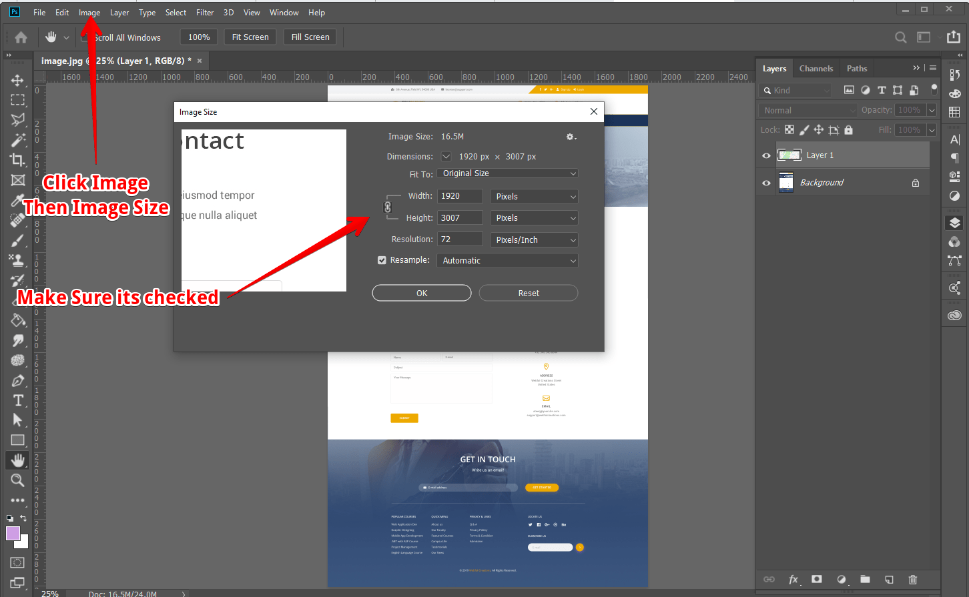Open the Resample method Automatic dropdown
969x597 pixels.
507,261
